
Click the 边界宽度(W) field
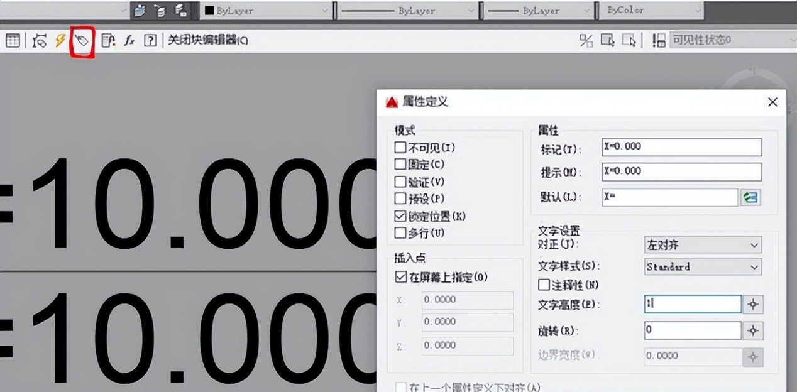[693, 356]
